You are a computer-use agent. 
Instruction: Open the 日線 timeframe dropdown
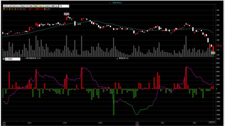pyautogui.click(x=63, y=6)
